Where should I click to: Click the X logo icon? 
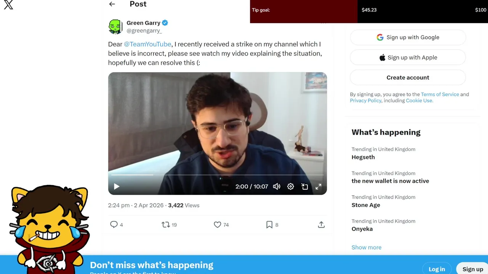[x=8, y=5]
